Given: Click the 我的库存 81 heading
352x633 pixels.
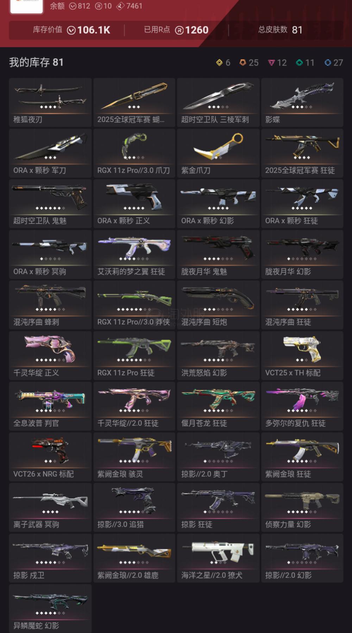Looking at the screenshot, I should [x=36, y=63].
